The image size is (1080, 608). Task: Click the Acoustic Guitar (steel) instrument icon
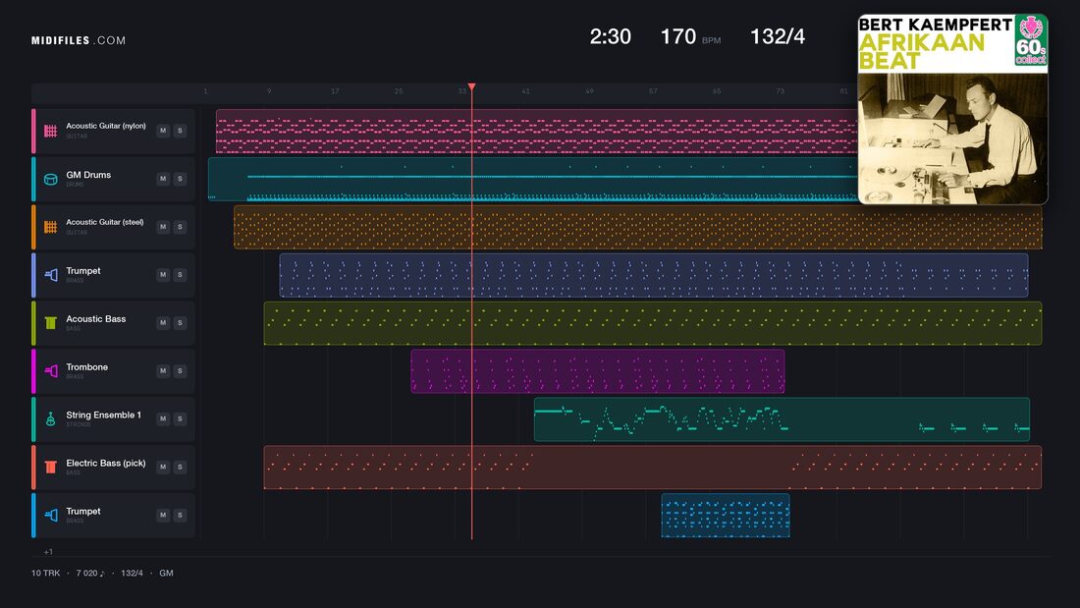point(50,227)
